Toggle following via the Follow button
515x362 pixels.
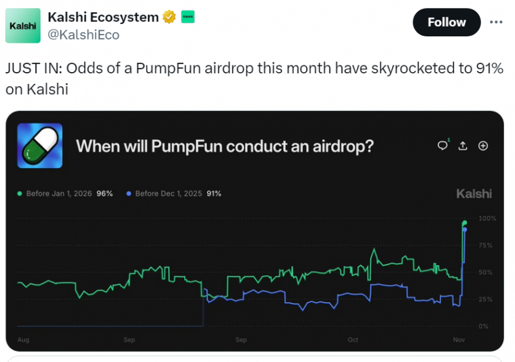pyautogui.click(x=447, y=22)
